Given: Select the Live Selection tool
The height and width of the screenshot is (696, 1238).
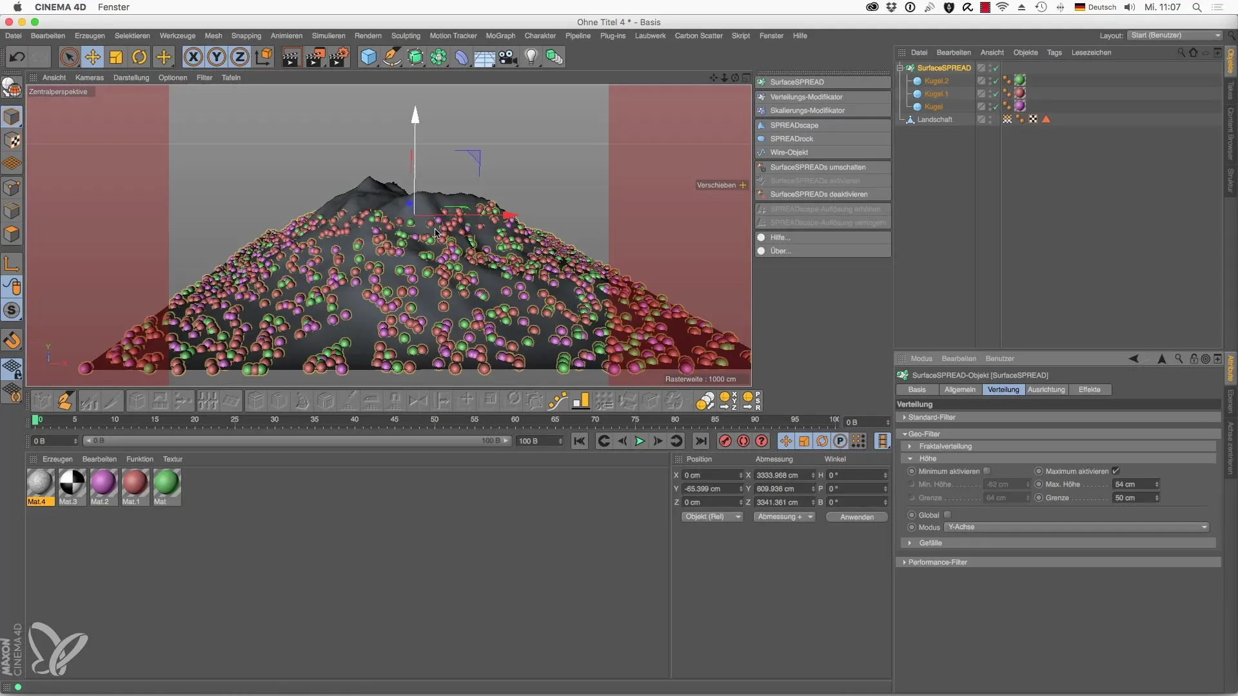Looking at the screenshot, I should click(x=69, y=57).
